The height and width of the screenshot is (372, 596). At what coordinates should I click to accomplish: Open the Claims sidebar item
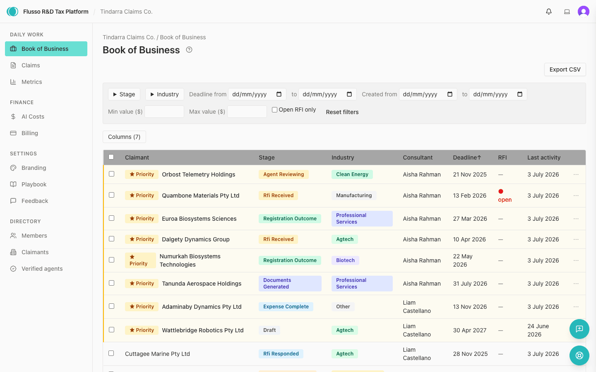pyautogui.click(x=46, y=65)
